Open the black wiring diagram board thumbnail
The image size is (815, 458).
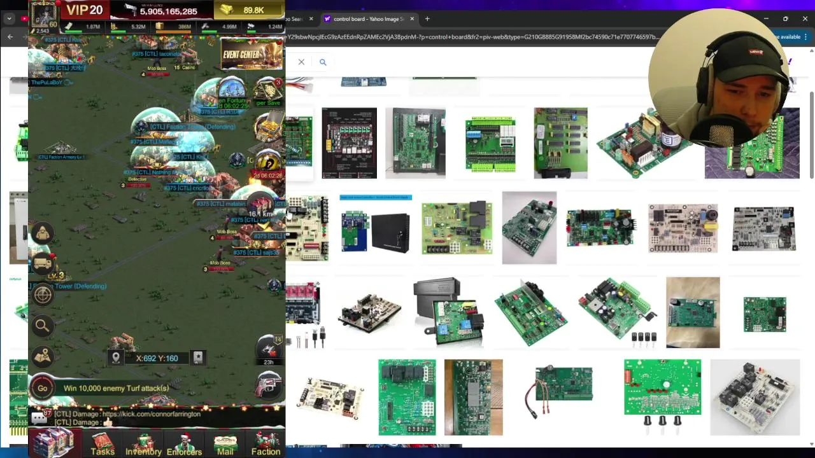pyautogui.click(x=349, y=143)
